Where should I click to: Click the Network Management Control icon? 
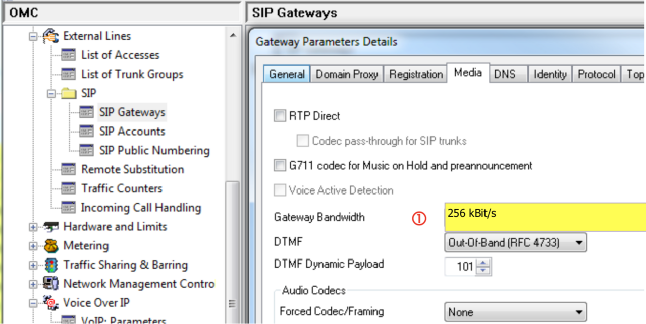(50, 284)
